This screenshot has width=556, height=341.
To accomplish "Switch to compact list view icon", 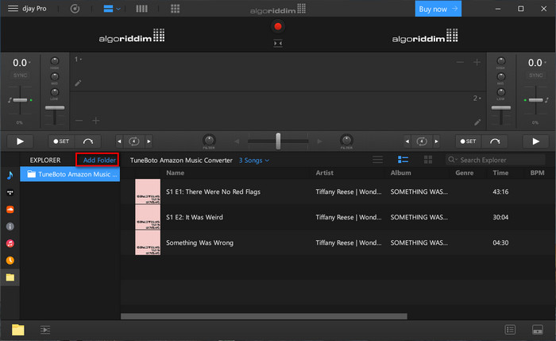I will [377, 160].
